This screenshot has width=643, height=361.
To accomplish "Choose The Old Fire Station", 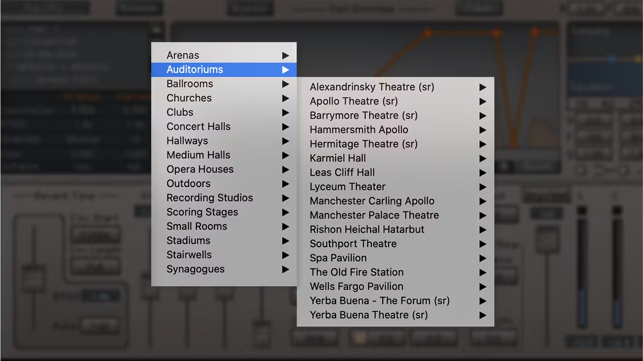I will point(395,272).
